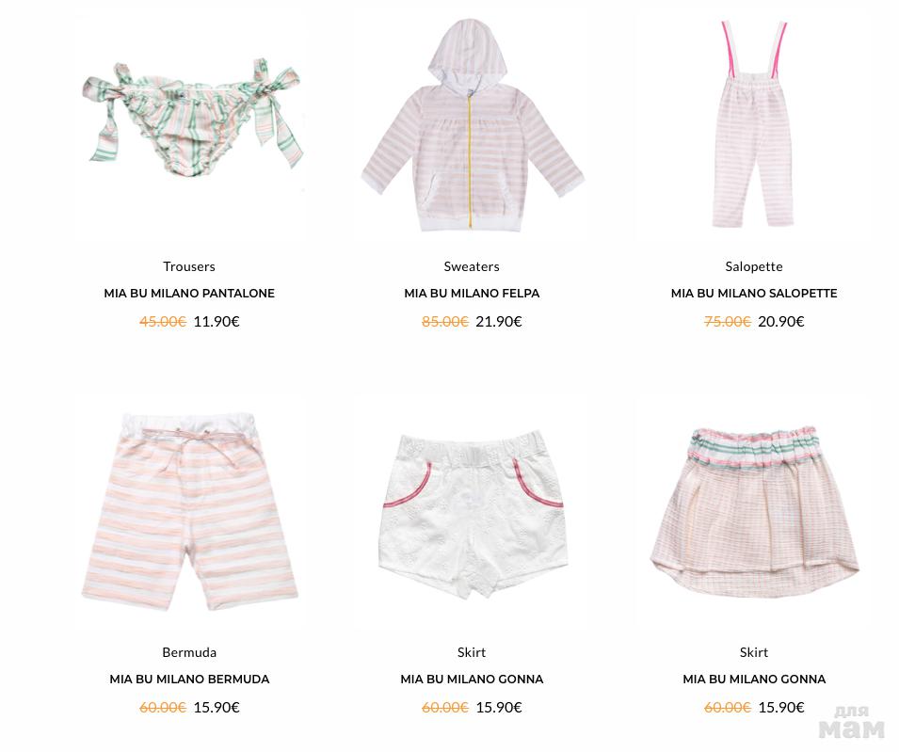The image size is (899, 752).
Task: Open MIA BU MILANO PANTALONE product title
Action: pos(189,294)
